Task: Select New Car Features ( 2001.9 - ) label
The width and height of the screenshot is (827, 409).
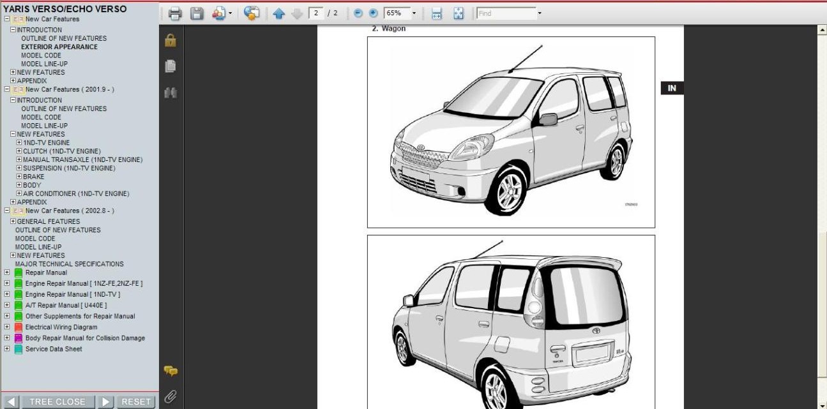Action: (x=70, y=89)
